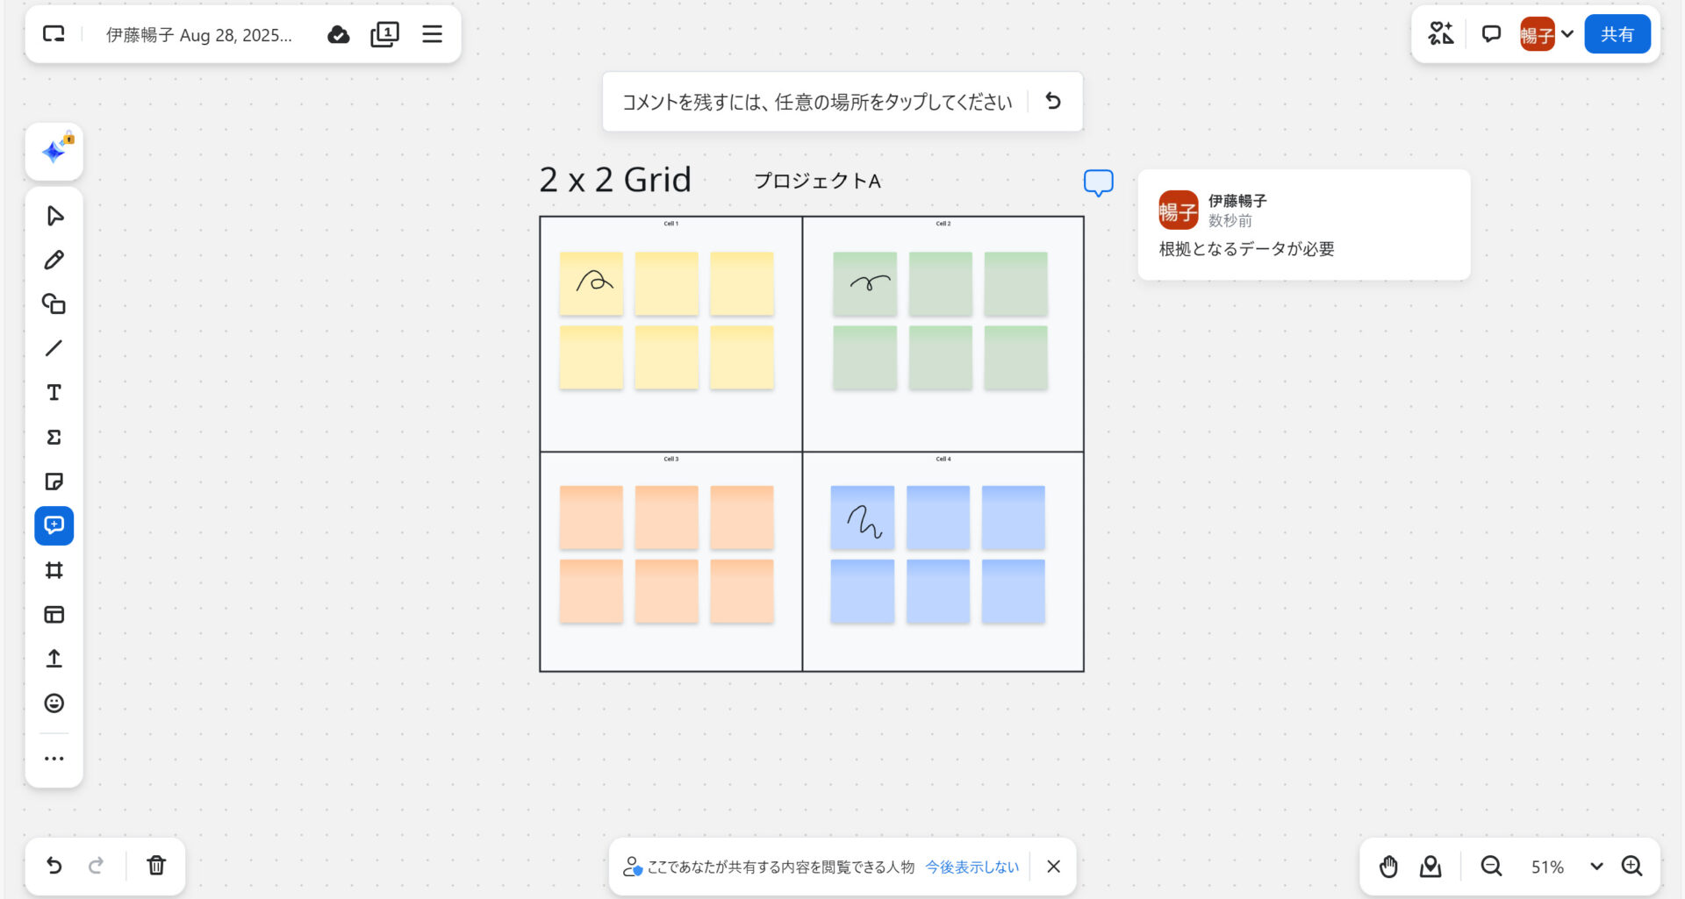Activate the text tool
Viewport: 1685px width, 899px height.
click(x=54, y=392)
